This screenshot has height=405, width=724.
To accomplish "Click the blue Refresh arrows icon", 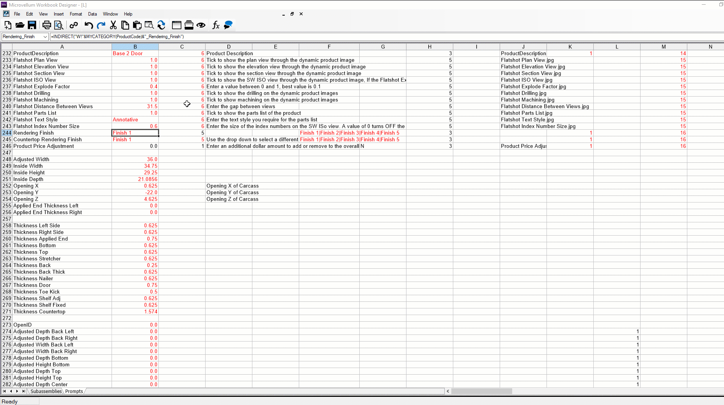I will [161, 25].
